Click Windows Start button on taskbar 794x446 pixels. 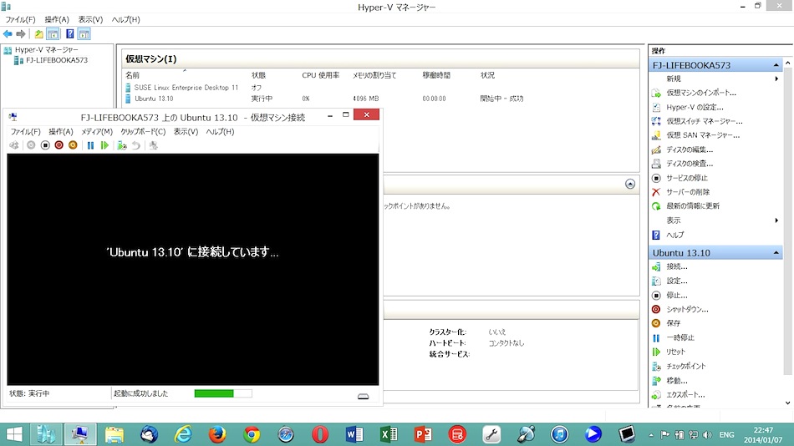tap(14, 433)
